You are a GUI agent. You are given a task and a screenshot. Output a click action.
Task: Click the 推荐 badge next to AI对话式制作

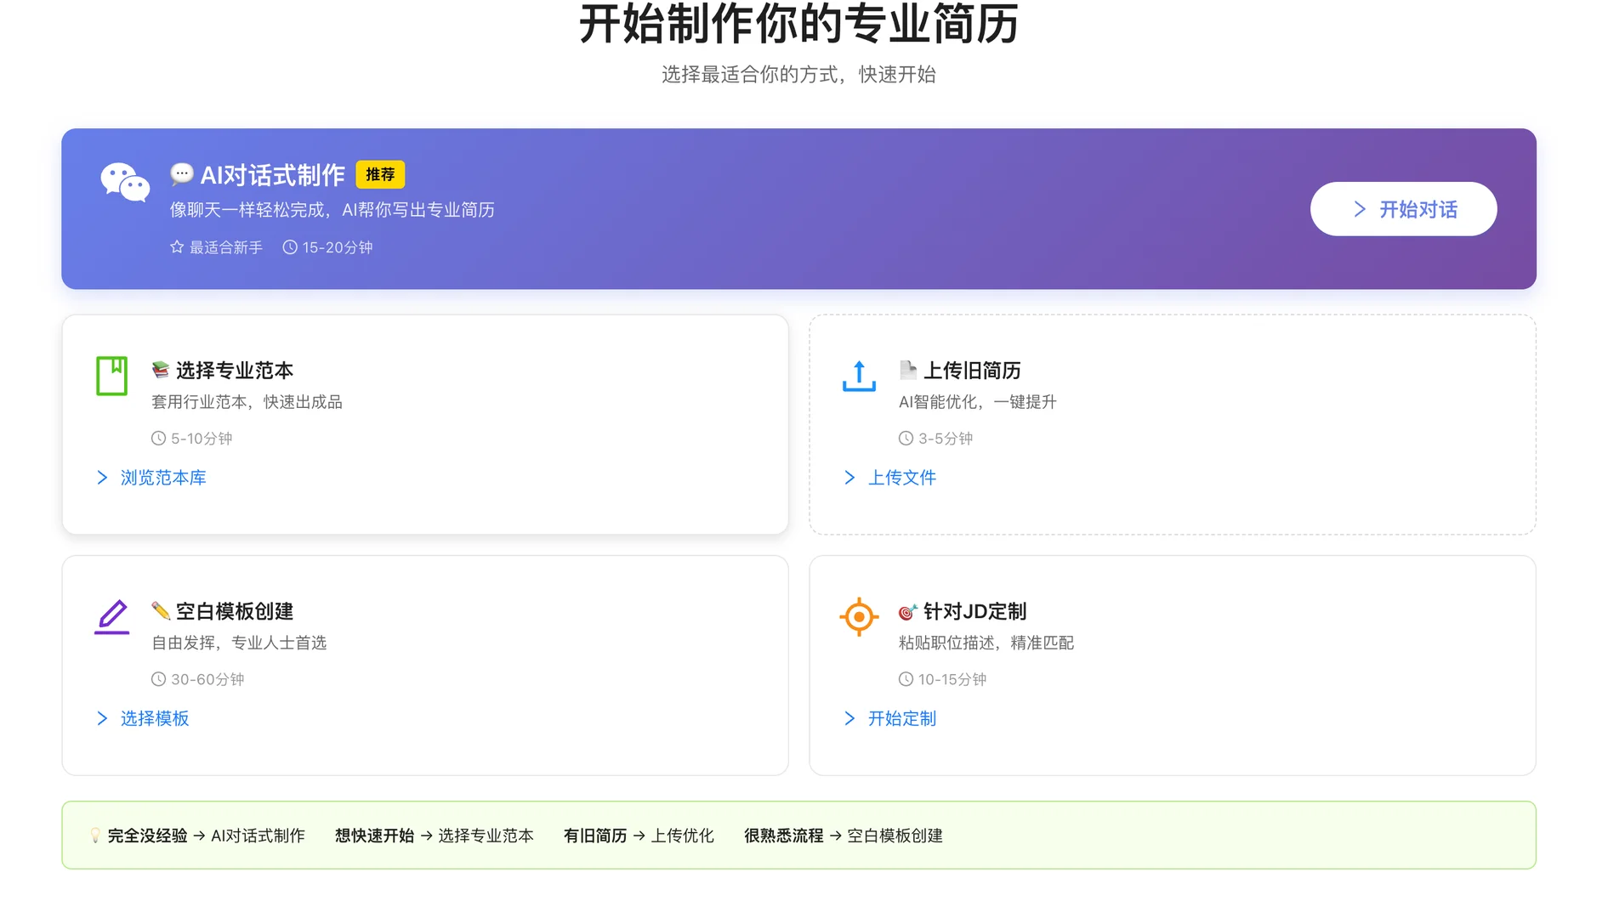click(x=381, y=174)
